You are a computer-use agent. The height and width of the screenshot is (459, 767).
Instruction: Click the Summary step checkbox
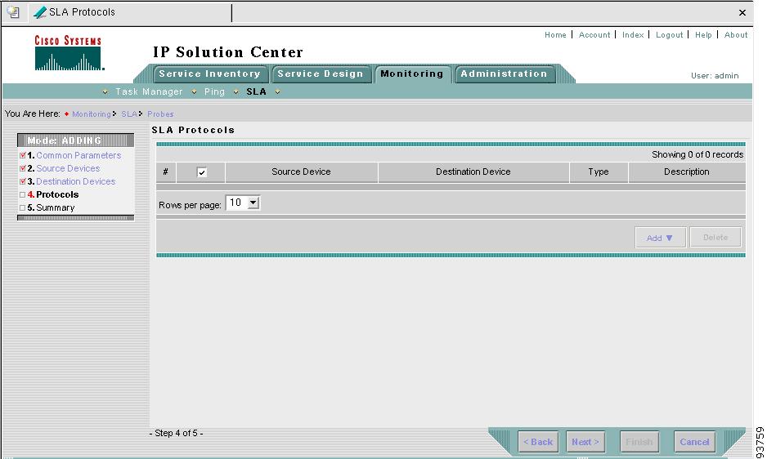[23, 207]
